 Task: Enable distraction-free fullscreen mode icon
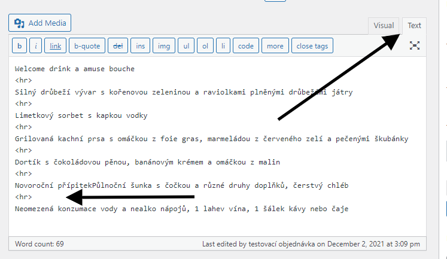point(414,45)
